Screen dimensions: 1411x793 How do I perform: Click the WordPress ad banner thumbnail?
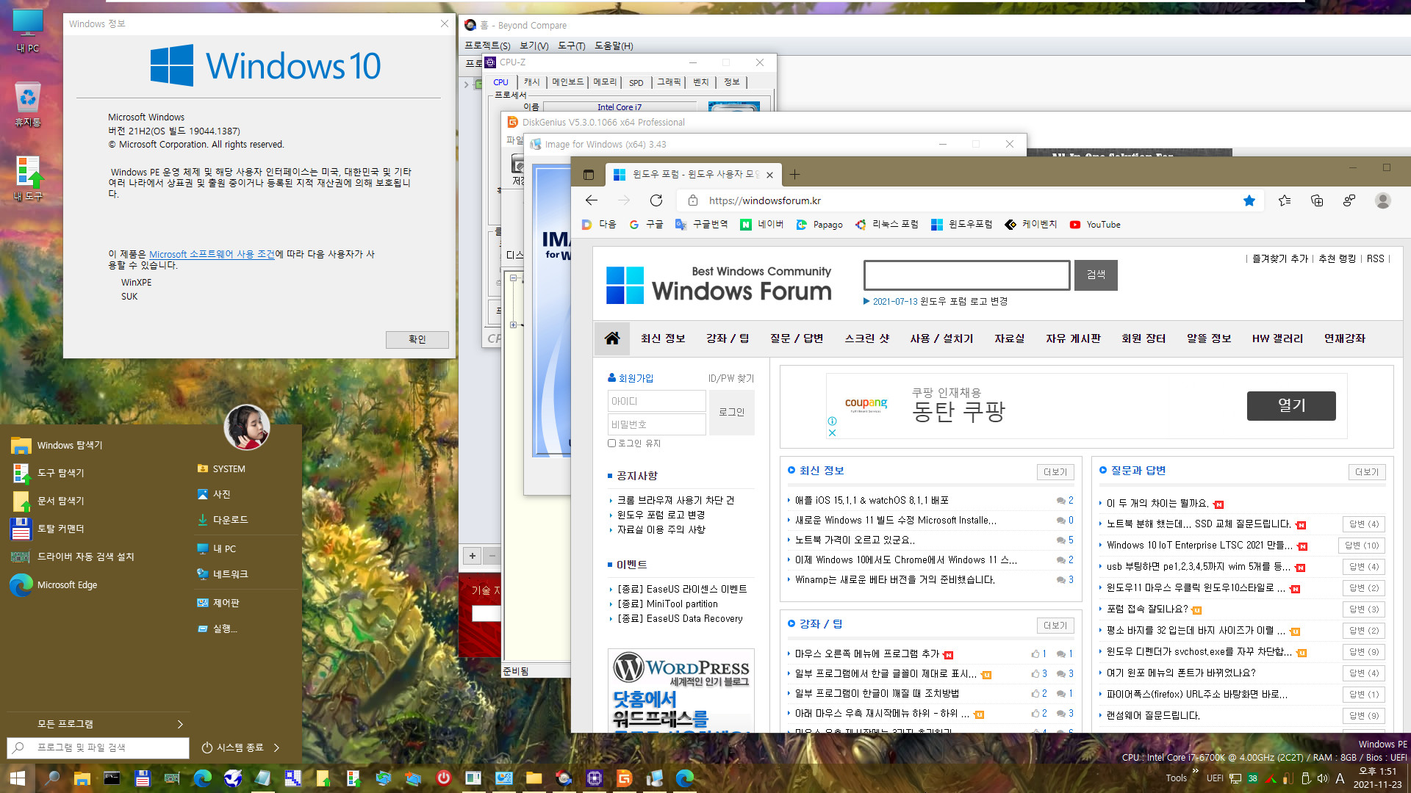(681, 691)
